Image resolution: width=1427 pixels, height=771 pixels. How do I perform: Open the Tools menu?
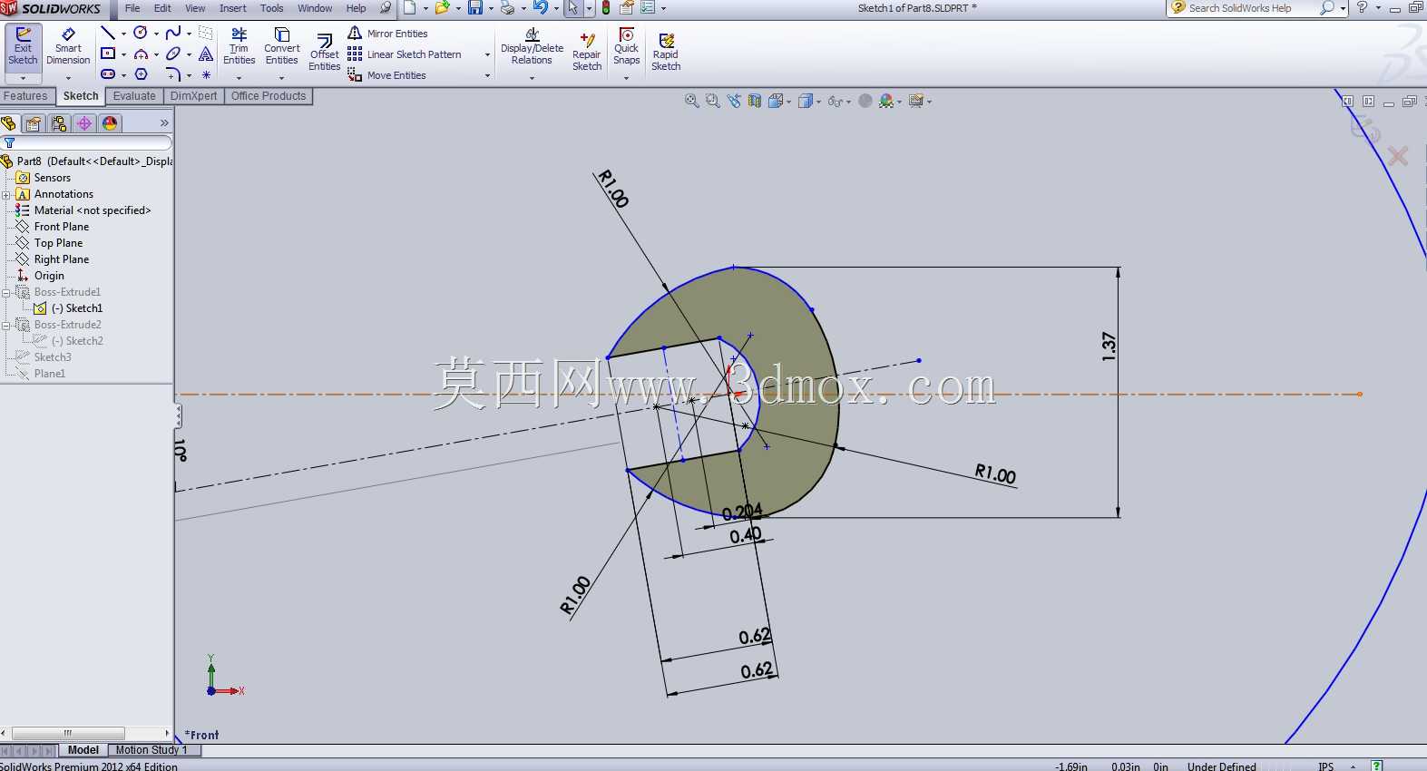pos(272,8)
